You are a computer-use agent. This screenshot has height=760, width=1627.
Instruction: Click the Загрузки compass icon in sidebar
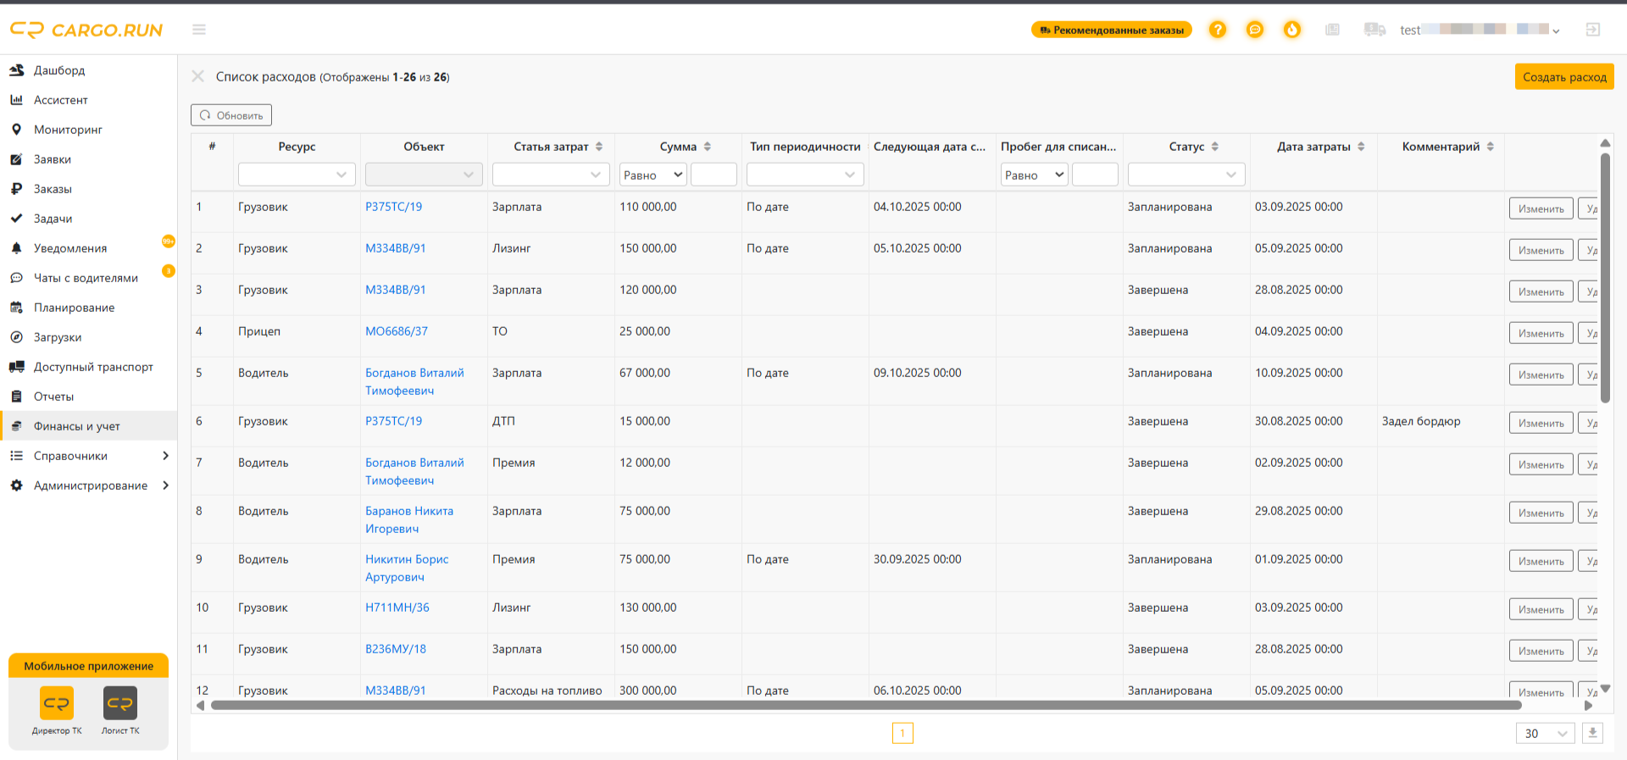16,337
